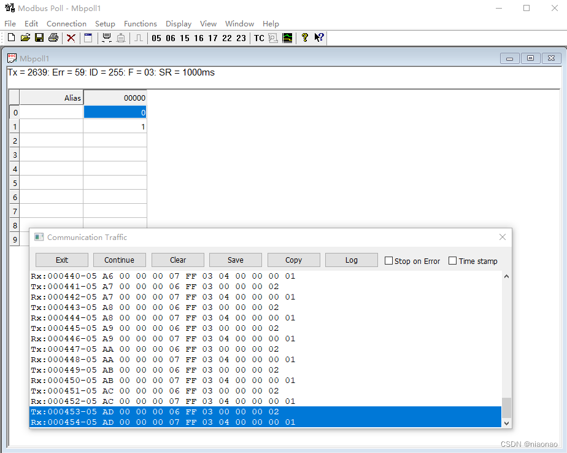This screenshot has height=453, width=567.
Task: Select the Rx:000454 traffic line
Action: pos(265,422)
